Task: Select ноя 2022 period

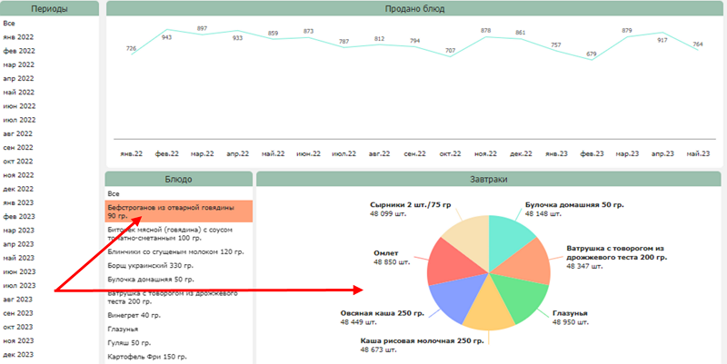Action: coord(18,175)
